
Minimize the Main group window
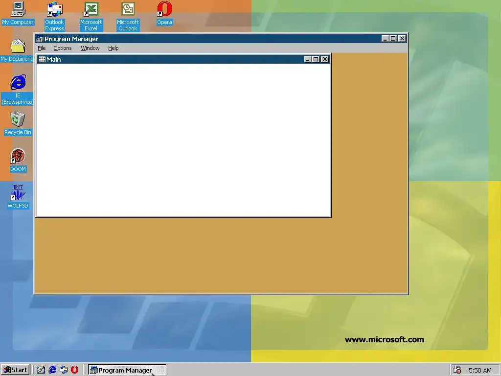pyautogui.click(x=308, y=59)
